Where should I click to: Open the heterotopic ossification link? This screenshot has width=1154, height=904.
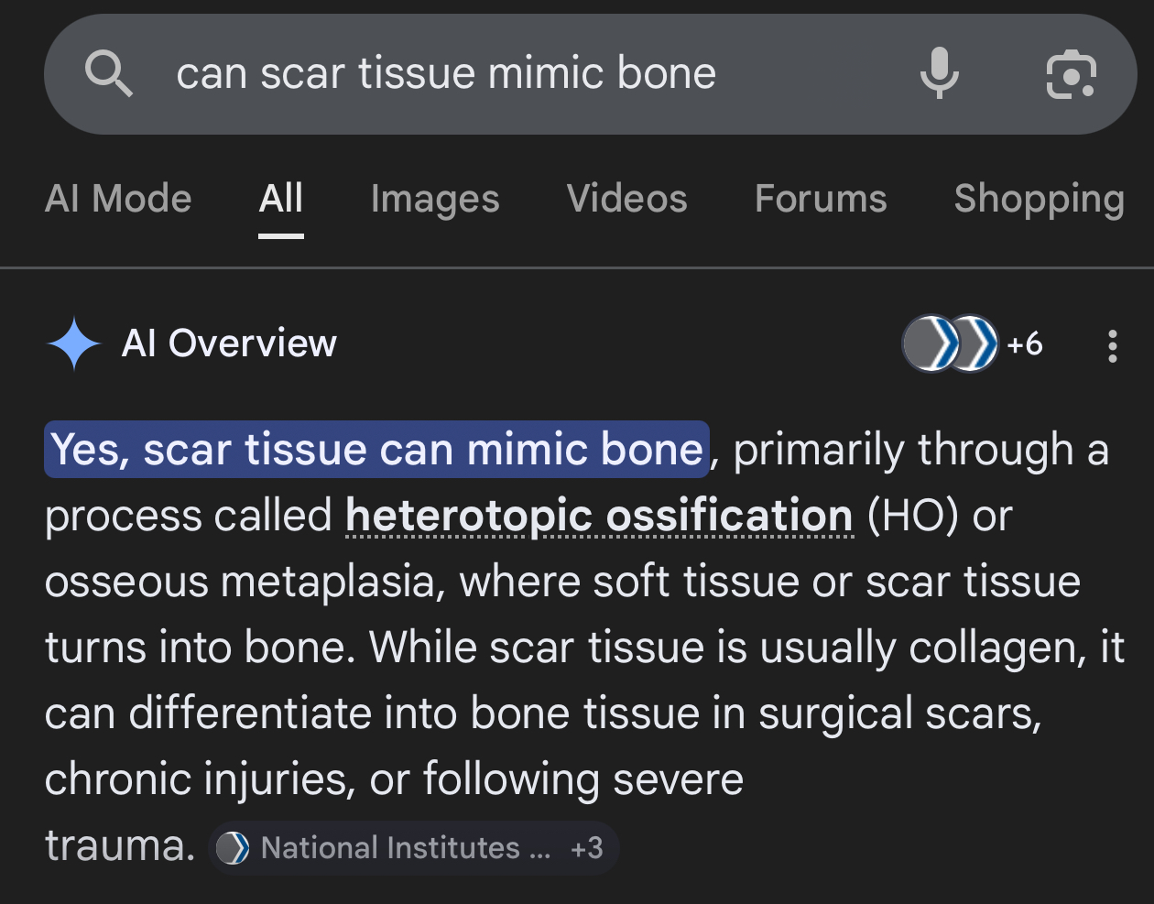tap(599, 516)
